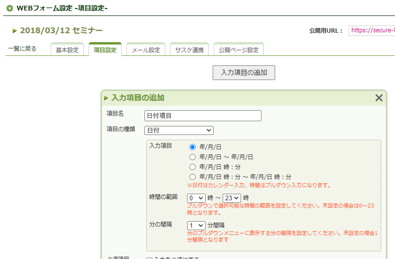Open the 分の間隔 minute interval dropdown
The height and width of the screenshot is (259, 395).
point(196,225)
